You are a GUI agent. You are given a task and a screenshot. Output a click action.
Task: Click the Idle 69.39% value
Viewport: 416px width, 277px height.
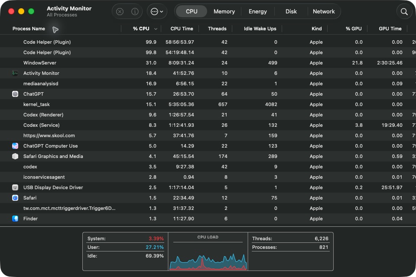[155, 256]
